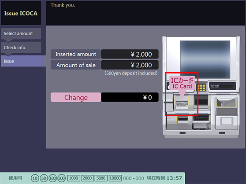The width and height of the screenshot is (246, 184).
Task: Click the coin tray on the machine's right side
Action: click(226, 103)
